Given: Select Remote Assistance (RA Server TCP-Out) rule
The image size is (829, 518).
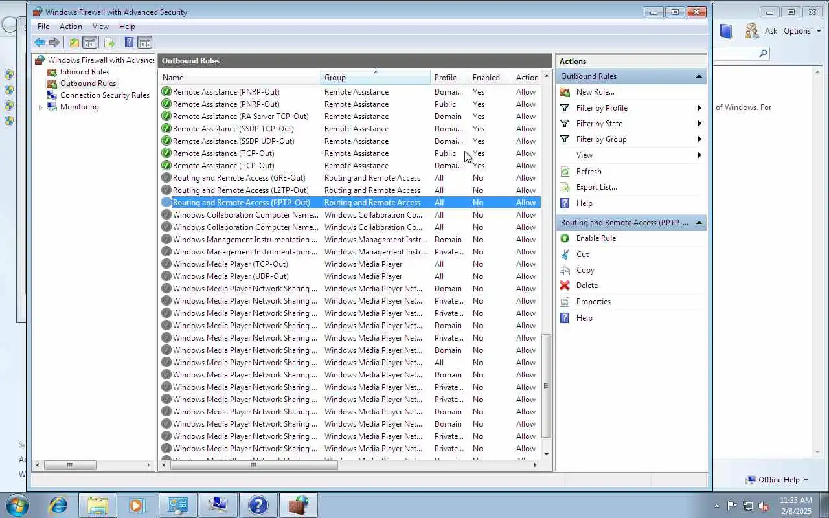Looking at the screenshot, I should click(x=350, y=117).
